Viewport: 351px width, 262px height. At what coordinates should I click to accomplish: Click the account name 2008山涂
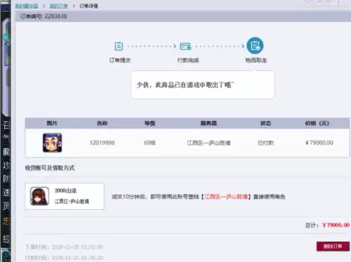point(66,190)
